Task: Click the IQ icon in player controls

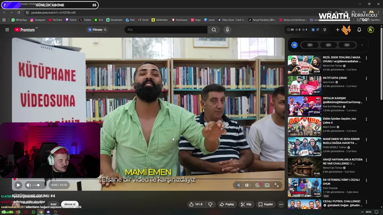Action: point(238,185)
